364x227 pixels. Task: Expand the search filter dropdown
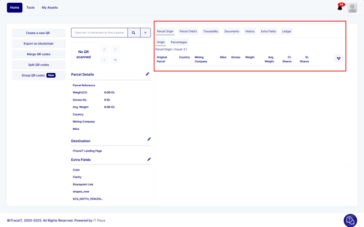tap(146, 33)
